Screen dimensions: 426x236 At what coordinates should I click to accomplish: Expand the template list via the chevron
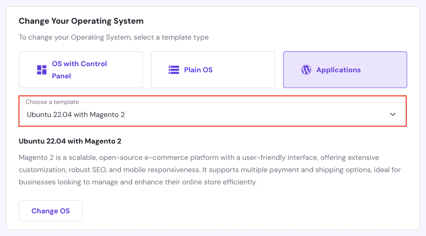pos(393,114)
